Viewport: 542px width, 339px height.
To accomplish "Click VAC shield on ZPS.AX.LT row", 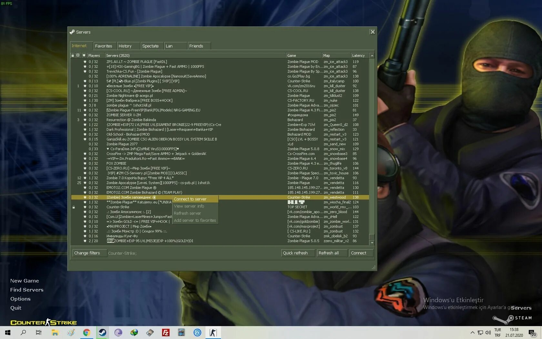I will click(x=85, y=62).
